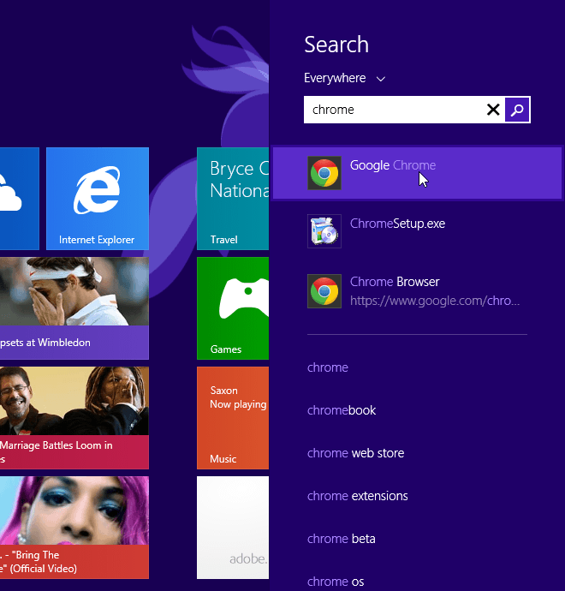Open the Chrome Browser link title
565x591 pixels.
tap(395, 282)
